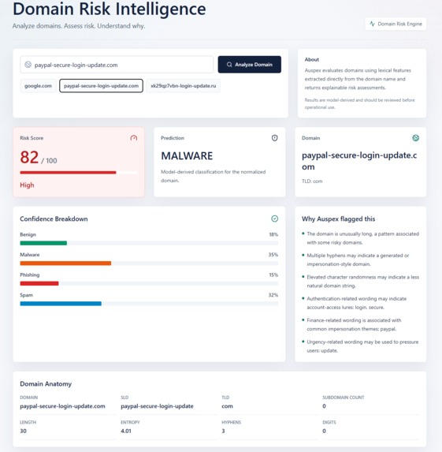Click the gauge icon on Risk Score card
This screenshot has height=452, width=442.
pyautogui.click(x=134, y=138)
